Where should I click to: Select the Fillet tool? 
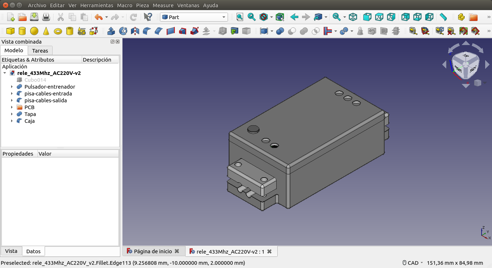tap(147, 31)
